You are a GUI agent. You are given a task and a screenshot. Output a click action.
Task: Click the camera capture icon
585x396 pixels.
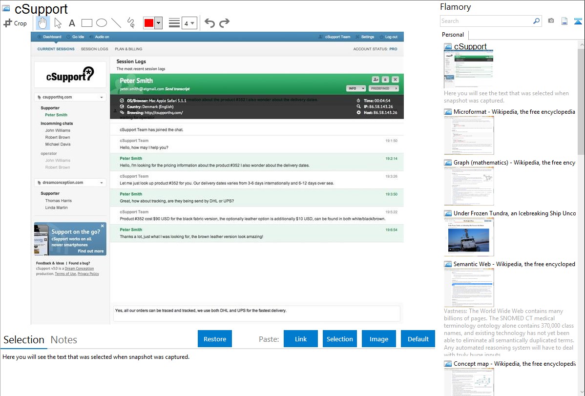[x=551, y=21]
